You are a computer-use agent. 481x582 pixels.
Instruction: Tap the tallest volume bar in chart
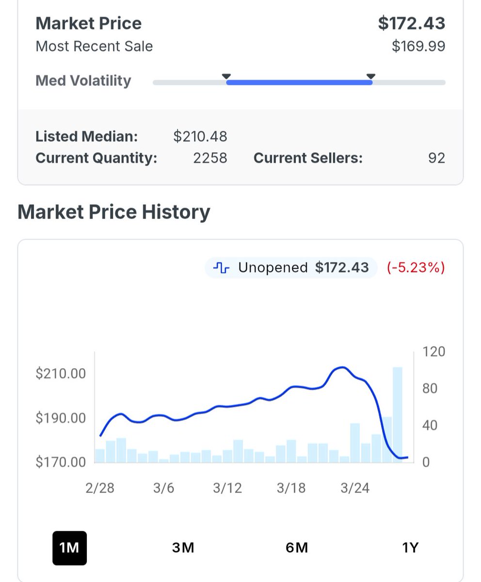click(398, 415)
